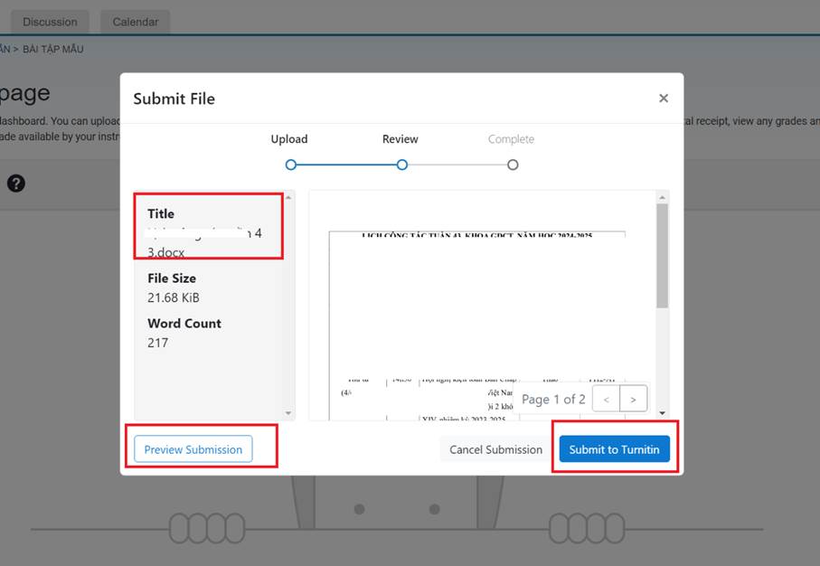This screenshot has width=820, height=566.
Task: Click the help question mark icon
Action: click(x=16, y=184)
